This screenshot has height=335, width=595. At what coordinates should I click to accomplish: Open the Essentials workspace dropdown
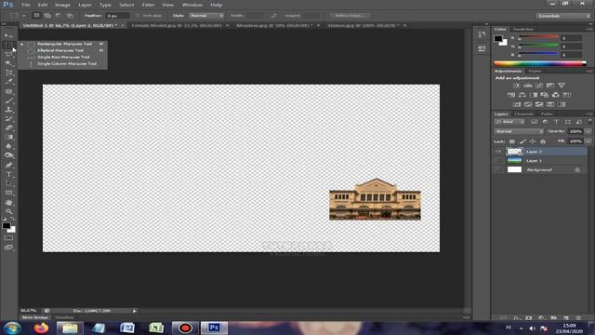(563, 16)
